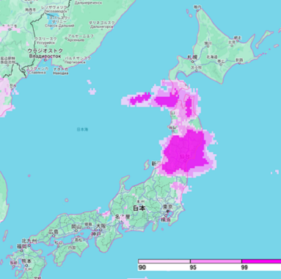Click the Tokyo (東京) city marker
The width and height of the screenshot is (281, 279).
coord(168,211)
